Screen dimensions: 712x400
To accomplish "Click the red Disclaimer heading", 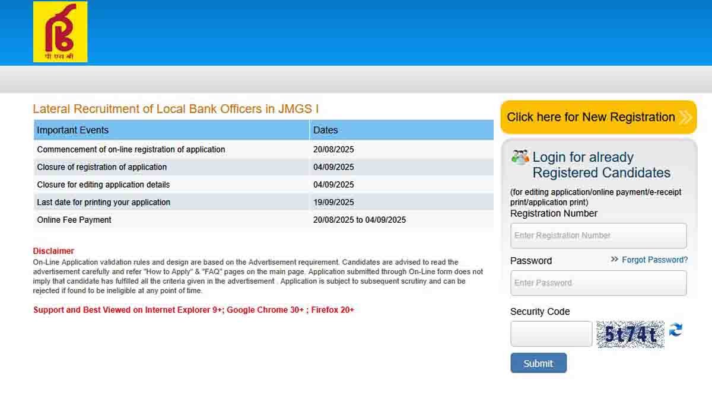I will (x=53, y=251).
